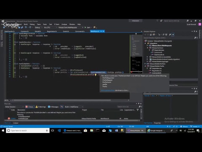Open the Debug configuration dropdown
This screenshot has height=152, width=202.
(38, 27)
